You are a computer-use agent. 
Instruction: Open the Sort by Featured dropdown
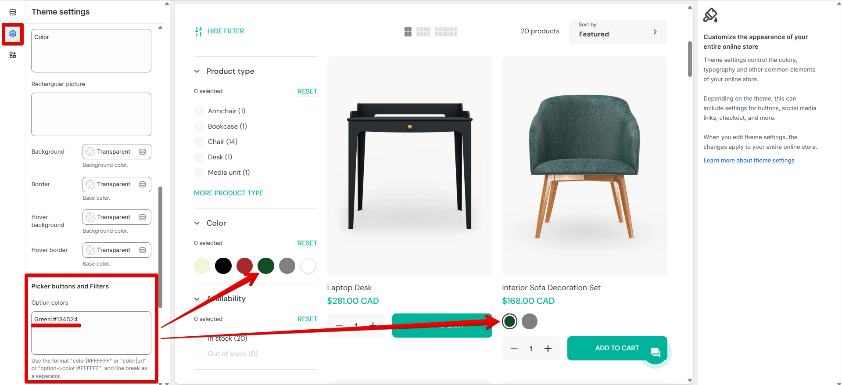pos(618,32)
